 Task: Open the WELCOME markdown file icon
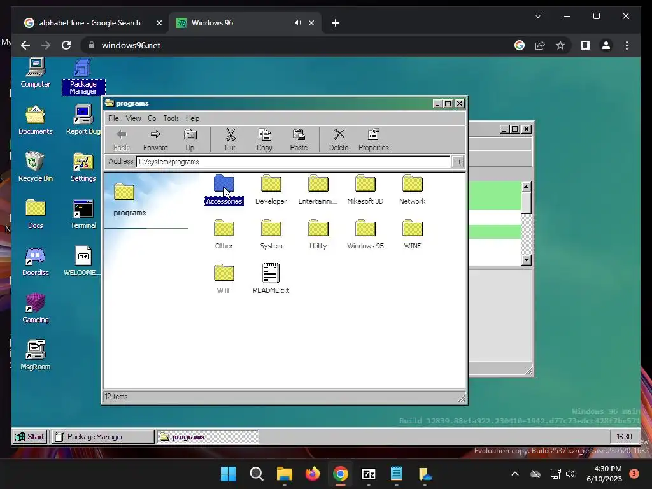tap(82, 262)
